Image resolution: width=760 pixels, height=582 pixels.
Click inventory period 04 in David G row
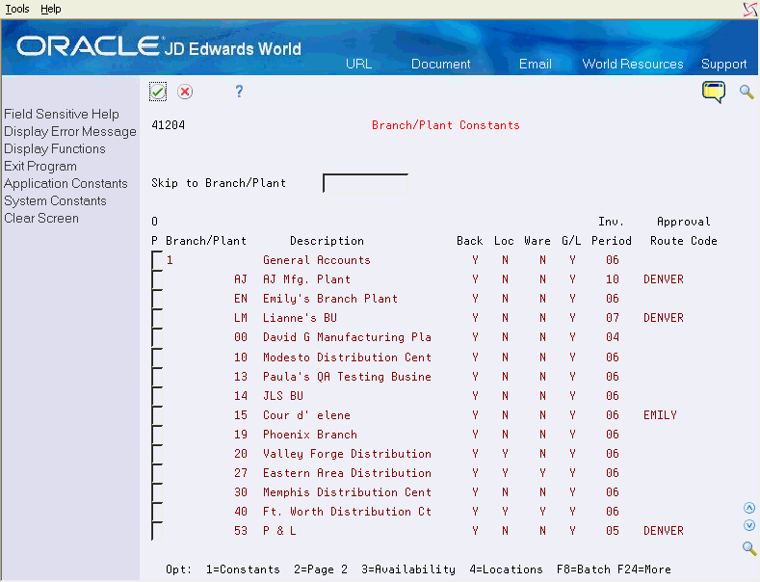(x=613, y=337)
